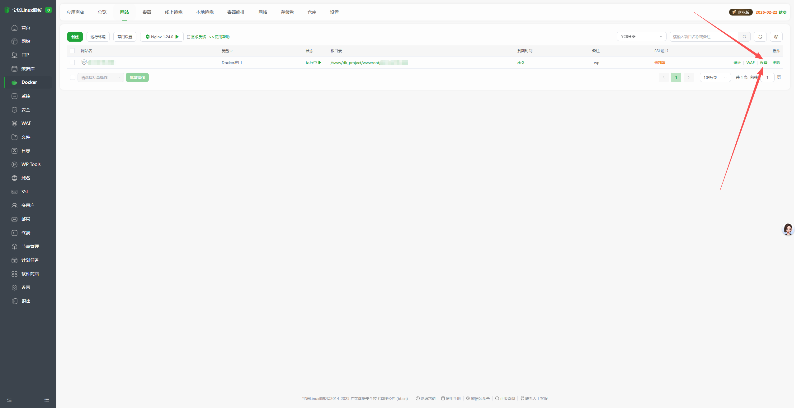797x408 pixels.
Task: Switch to the 容器编排 tab
Action: click(x=236, y=12)
